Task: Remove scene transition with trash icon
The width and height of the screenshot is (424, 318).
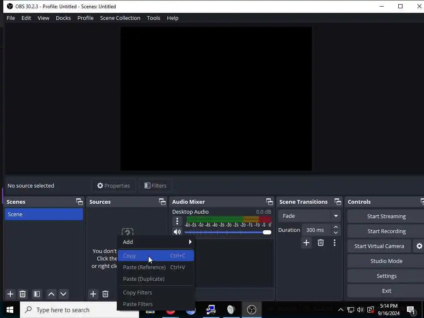Action: coord(321,243)
